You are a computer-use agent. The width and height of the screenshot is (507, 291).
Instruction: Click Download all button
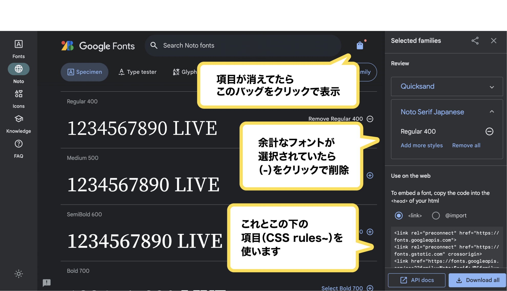click(477, 280)
